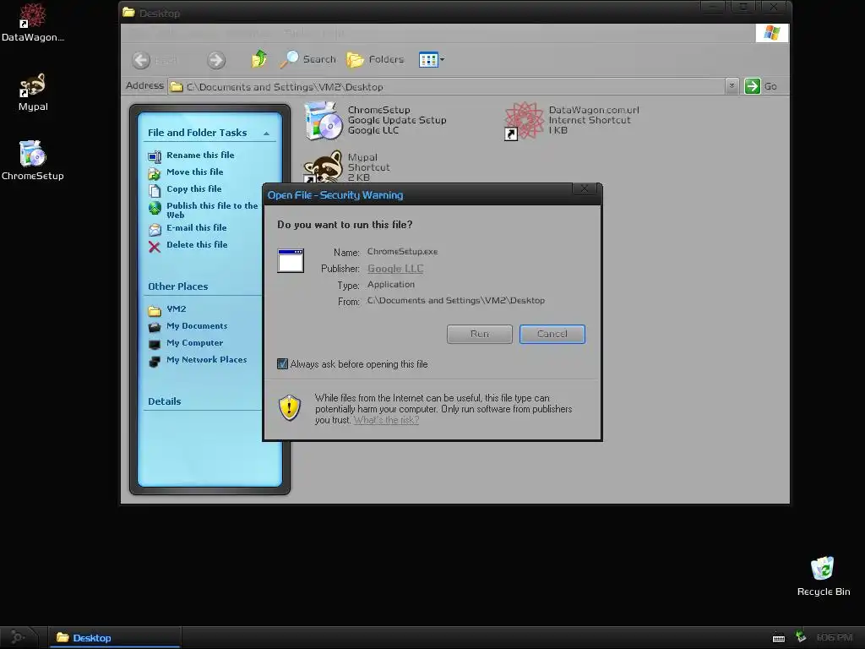Viewport: 865px width, 649px height.
Task: Click the From path text in dialog
Action: [x=455, y=300]
